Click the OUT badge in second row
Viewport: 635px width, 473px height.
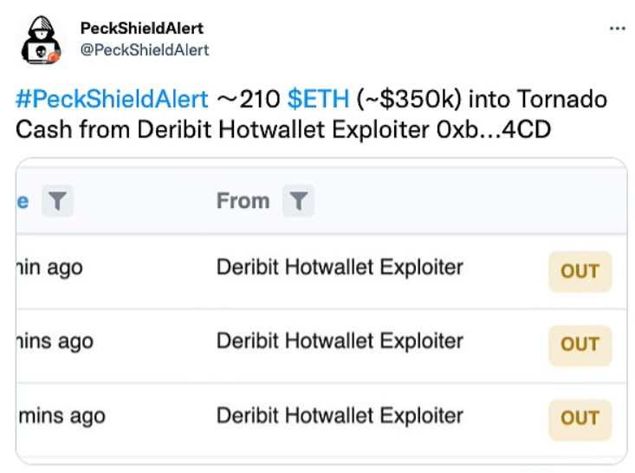[x=580, y=344]
